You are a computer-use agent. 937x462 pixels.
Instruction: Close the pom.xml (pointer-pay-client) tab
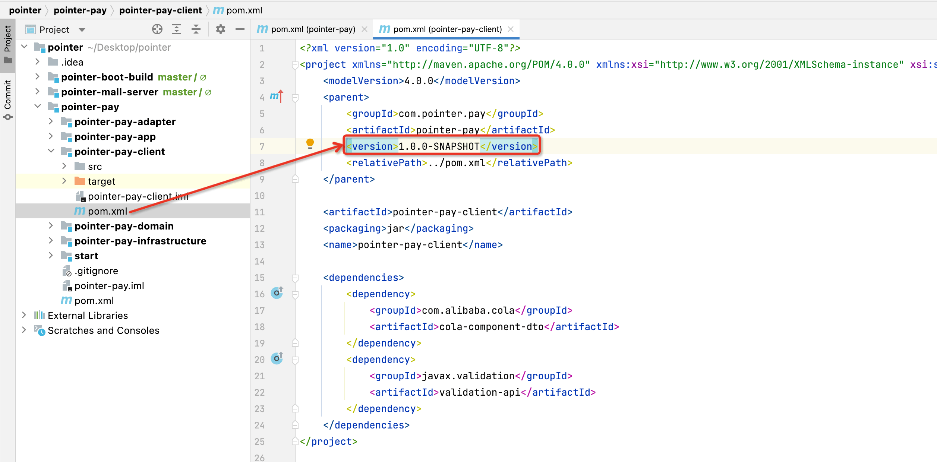[511, 29]
